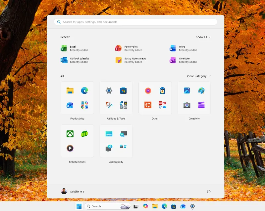Launch PowerPoint from Recent list

coord(129,48)
